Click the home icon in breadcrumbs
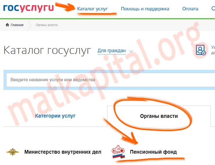This screenshot has width=215, height=165. tap(7, 25)
